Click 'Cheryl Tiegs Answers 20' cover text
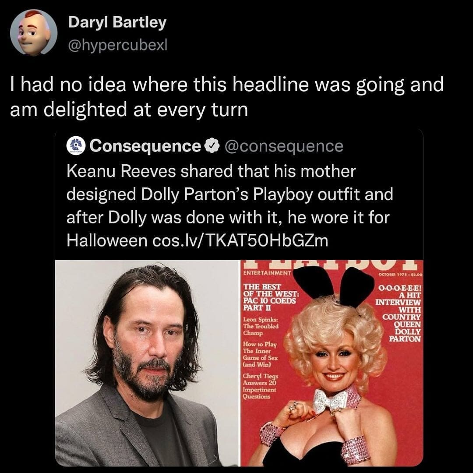 (260, 386)
